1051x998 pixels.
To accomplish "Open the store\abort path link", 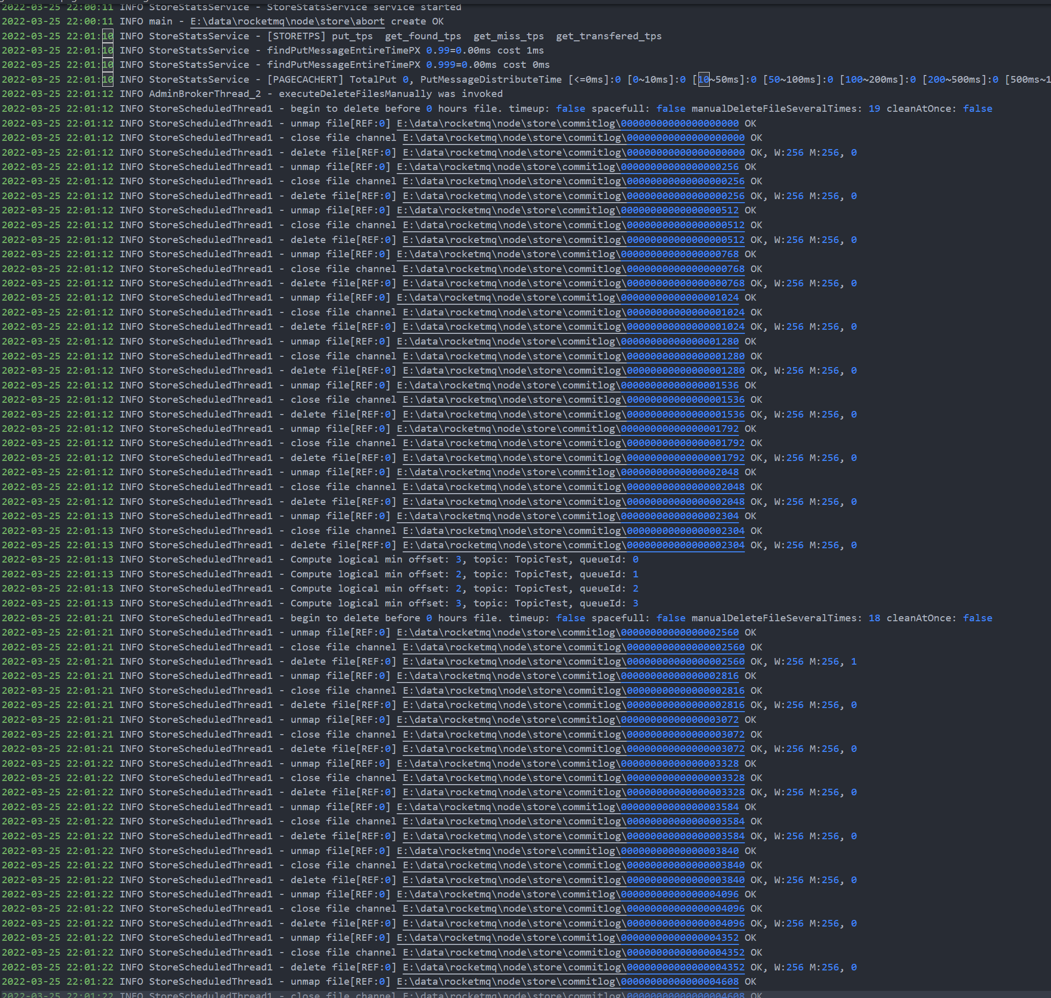I will click(x=288, y=21).
